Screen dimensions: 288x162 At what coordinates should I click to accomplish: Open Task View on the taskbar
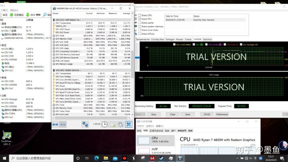[x=87, y=158]
